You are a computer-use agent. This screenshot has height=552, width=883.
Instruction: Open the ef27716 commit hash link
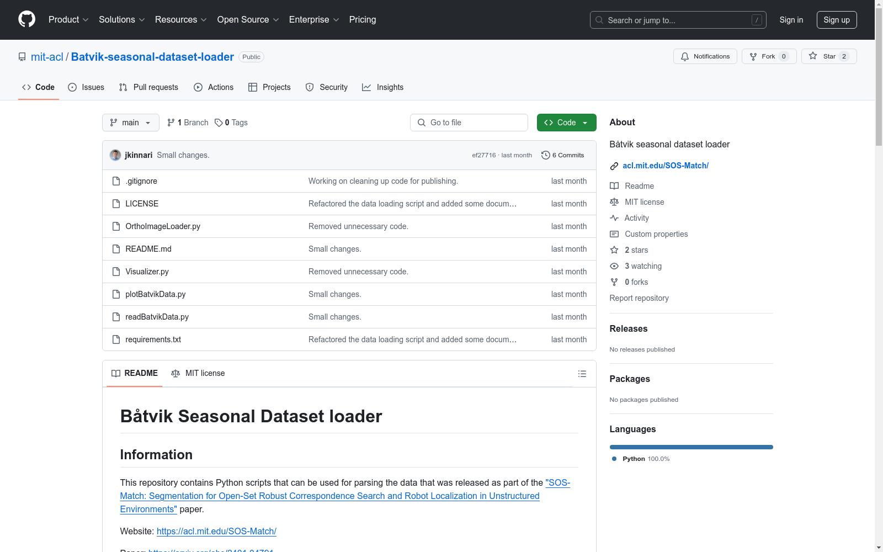(x=484, y=155)
